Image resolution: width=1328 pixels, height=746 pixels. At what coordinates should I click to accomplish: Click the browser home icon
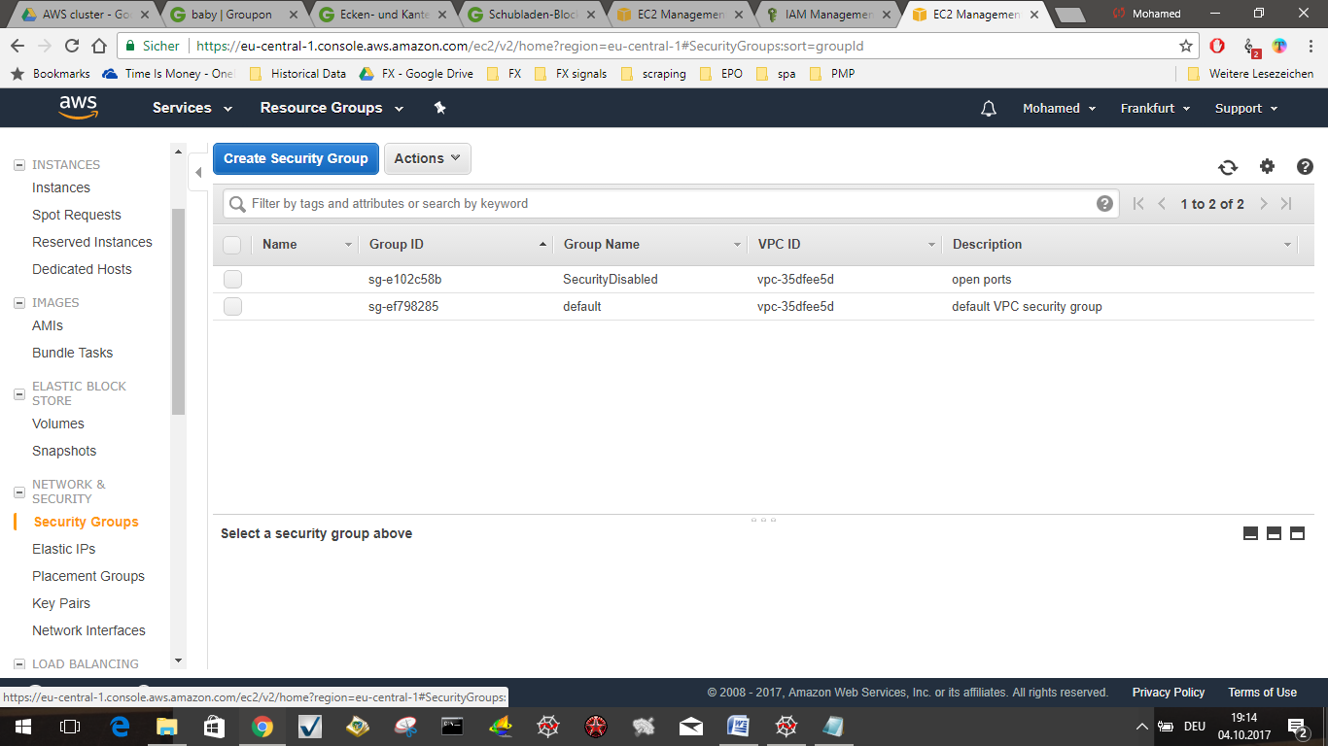point(99,46)
